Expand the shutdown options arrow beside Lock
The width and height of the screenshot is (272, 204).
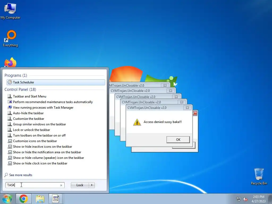tap(92, 185)
